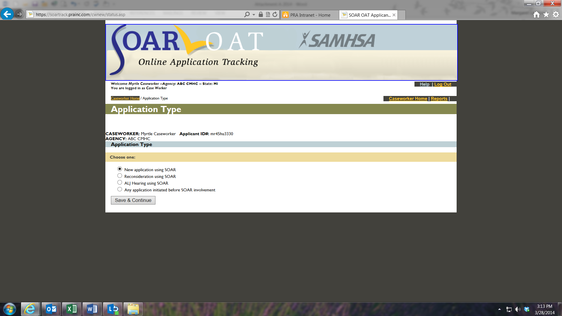Open the browser Tools gear icon
562x316 pixels.
coord(556,15)
